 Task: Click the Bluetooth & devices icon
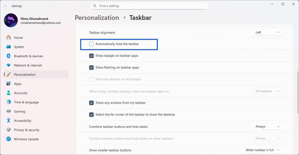9,56
